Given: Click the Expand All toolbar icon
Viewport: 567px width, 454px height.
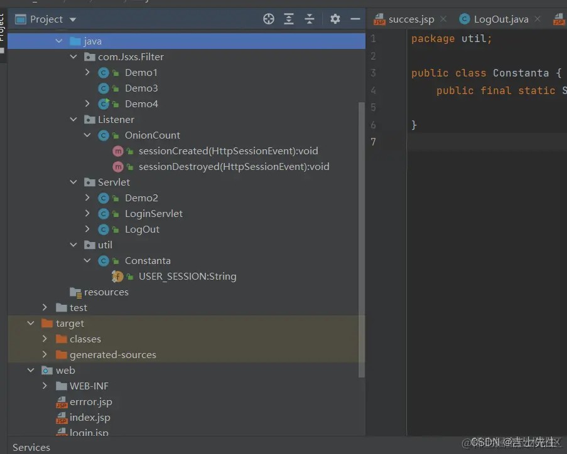Looking at the screenshot, I should (289, 19).
